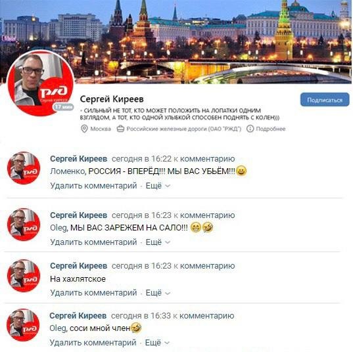Click the Москва location pin icon
353x352 pixels.
coord(84,129)
